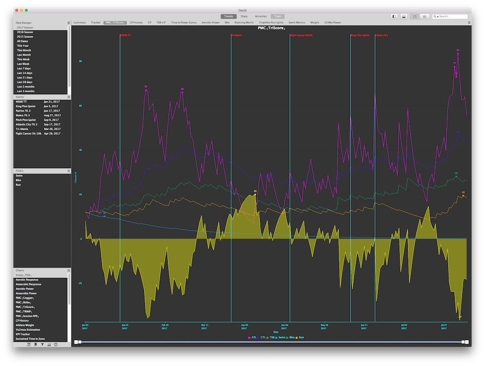Screen dimensions: 485x366
Task: Click the bookmark icon in sidebar footer
Action: (x=36, y=344)
